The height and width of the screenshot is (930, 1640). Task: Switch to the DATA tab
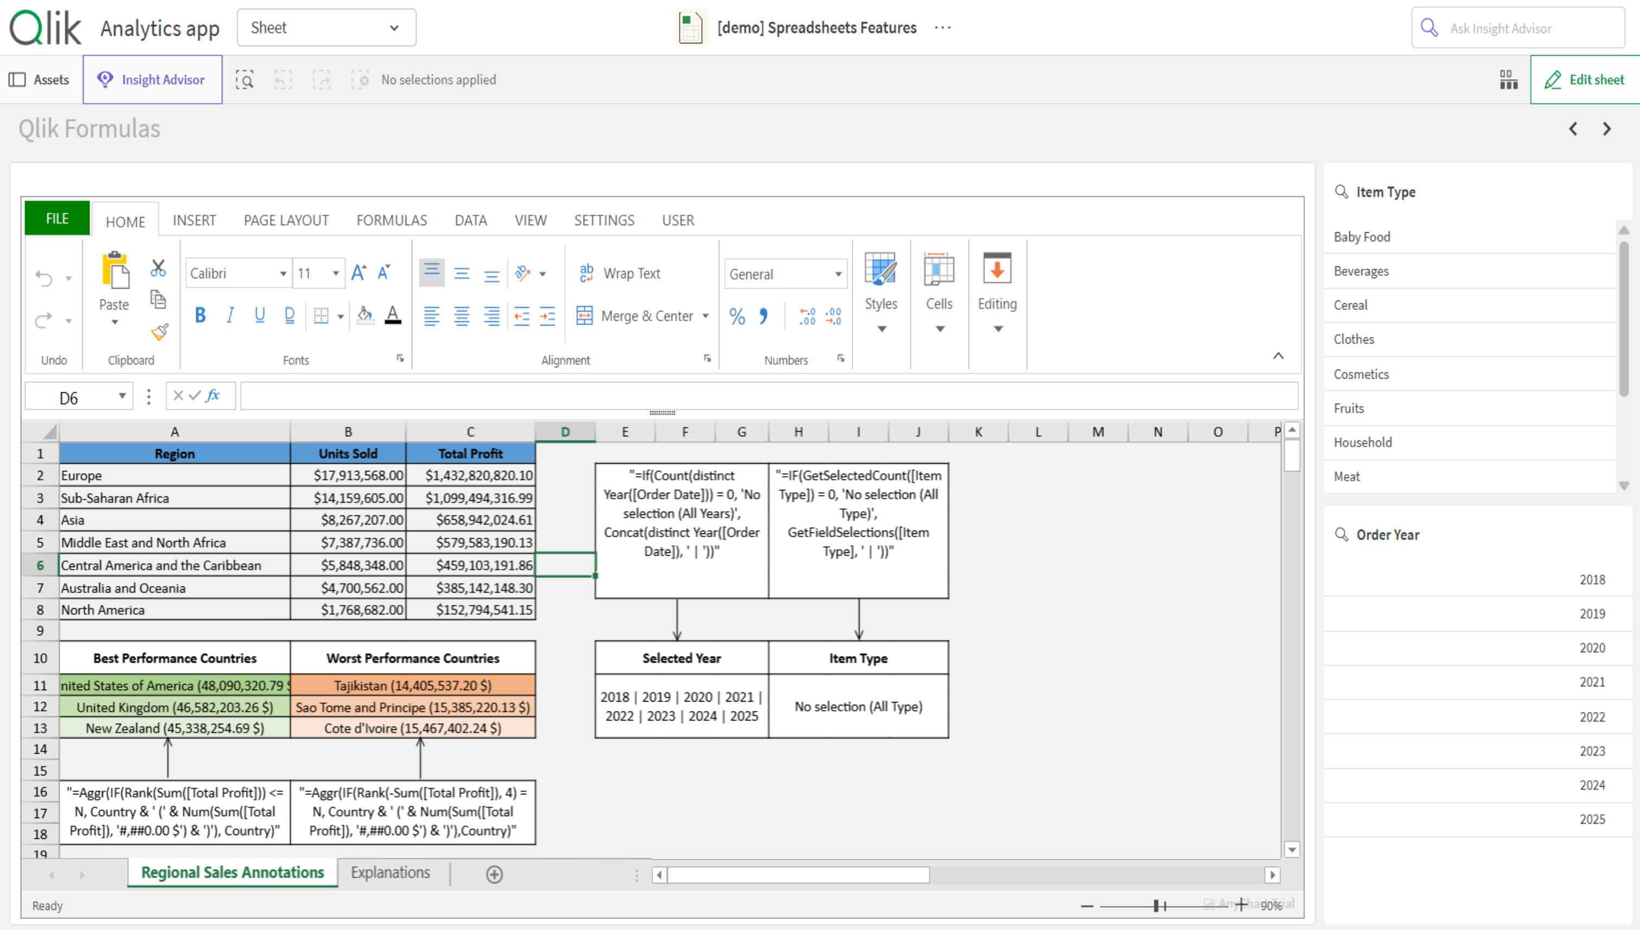pyautogui.click(x=471, y=220)
